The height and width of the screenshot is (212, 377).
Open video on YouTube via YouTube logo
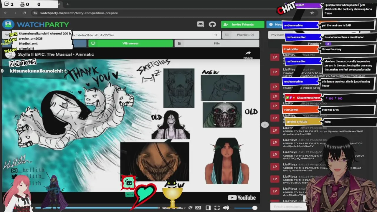pos(242,198)
